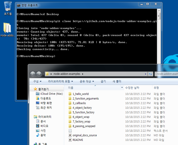Minimize the Command Prompt window
The image size is (178, 145).
[142, 4]
